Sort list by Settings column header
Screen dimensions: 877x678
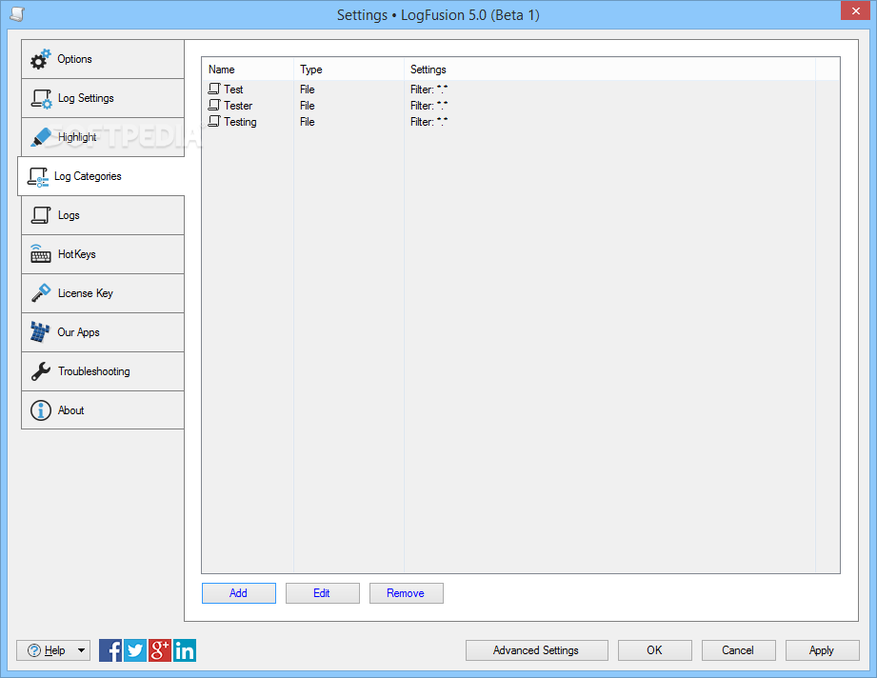coord(609,70)
